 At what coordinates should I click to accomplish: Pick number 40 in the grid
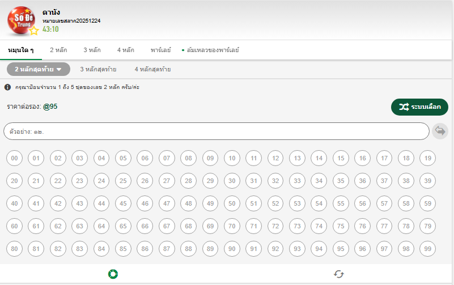tap(14, 203)
